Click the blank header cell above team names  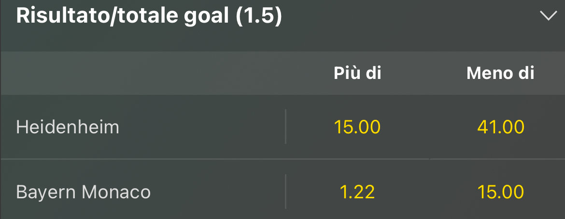click(x=145, y=73)
